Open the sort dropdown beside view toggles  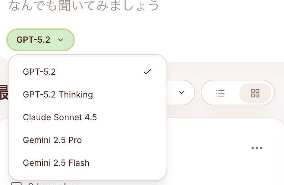click(x=181, y=92)
